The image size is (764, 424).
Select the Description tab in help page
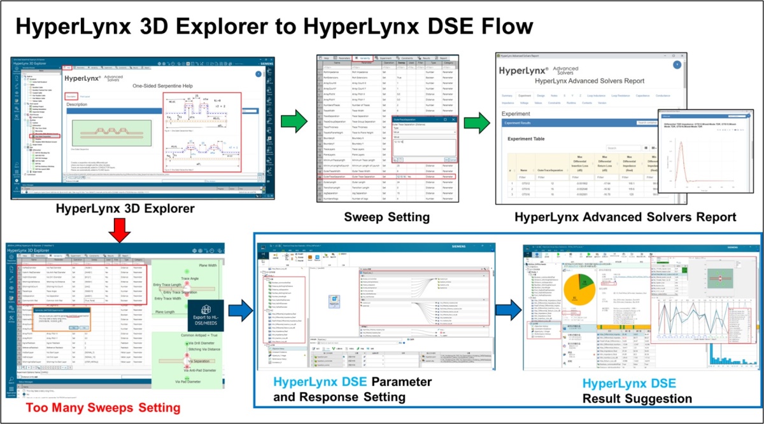(x=71, y=97)
